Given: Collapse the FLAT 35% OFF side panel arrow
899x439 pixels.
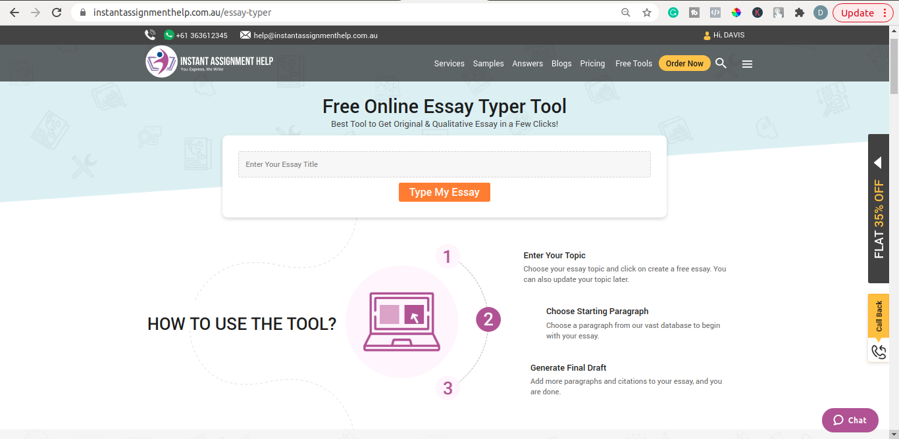Looking at the screenshot, I should point(878,162).
